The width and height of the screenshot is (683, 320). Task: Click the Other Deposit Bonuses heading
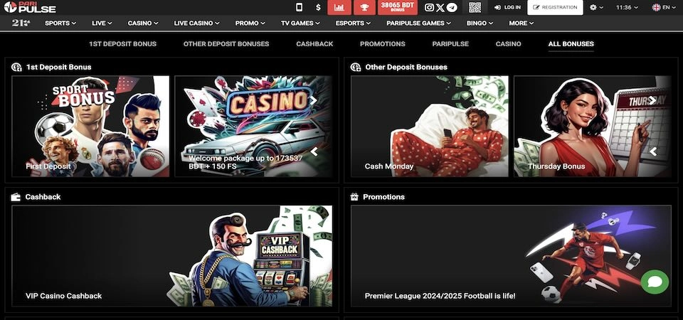tap(406, 67)
